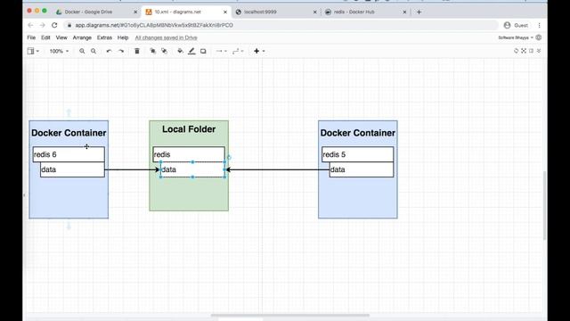570x321 pixels.
Task: Select the data box under redis 6
Action: click(x=72, y=169)
